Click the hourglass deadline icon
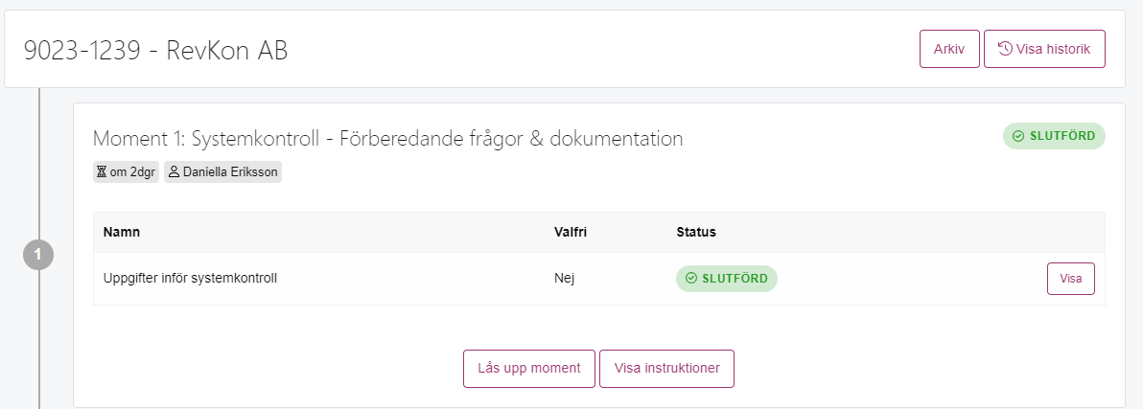 (x=102, y=172)
